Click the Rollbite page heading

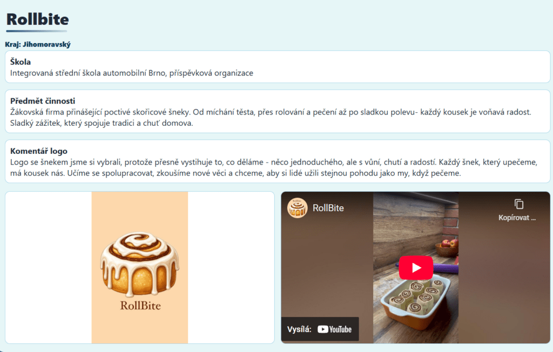(37, 19)
